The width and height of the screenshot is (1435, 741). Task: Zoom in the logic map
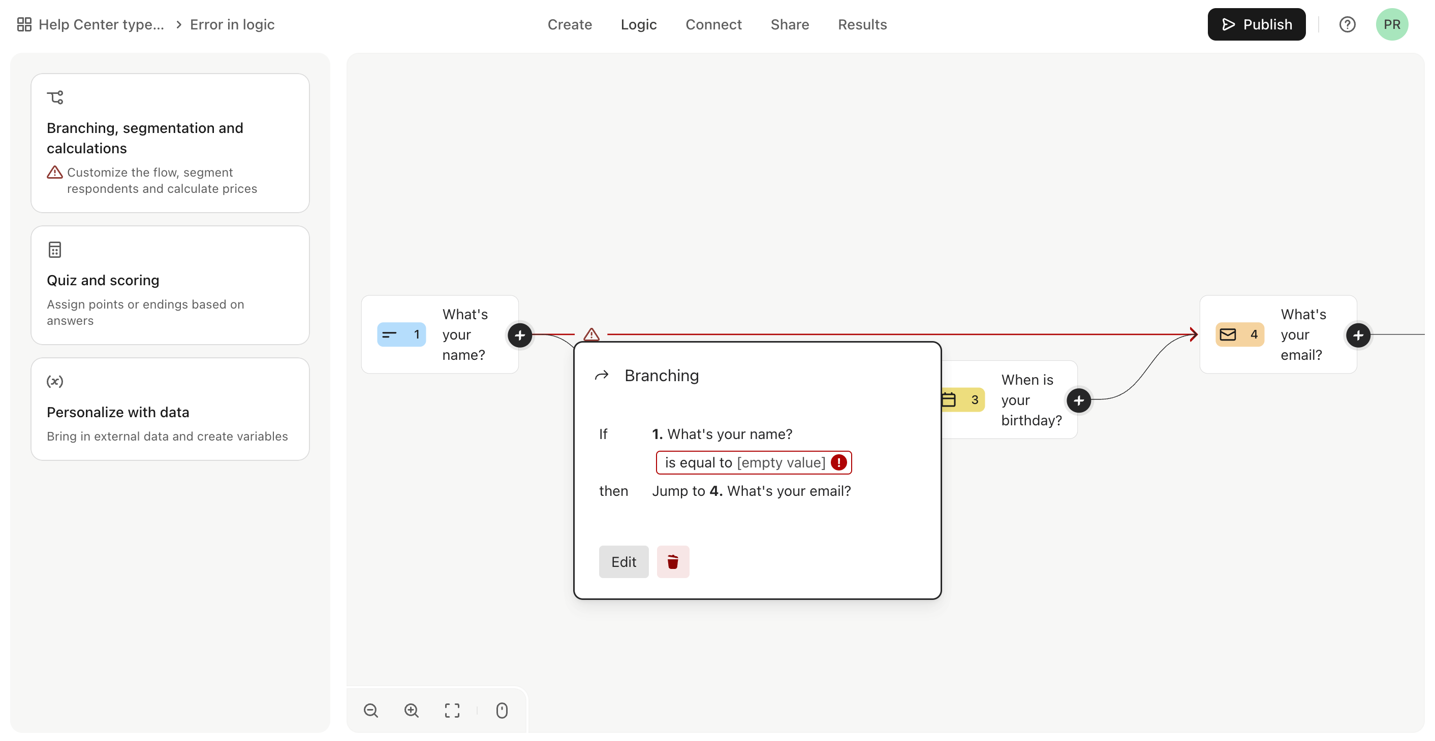[x=411, y=710]
